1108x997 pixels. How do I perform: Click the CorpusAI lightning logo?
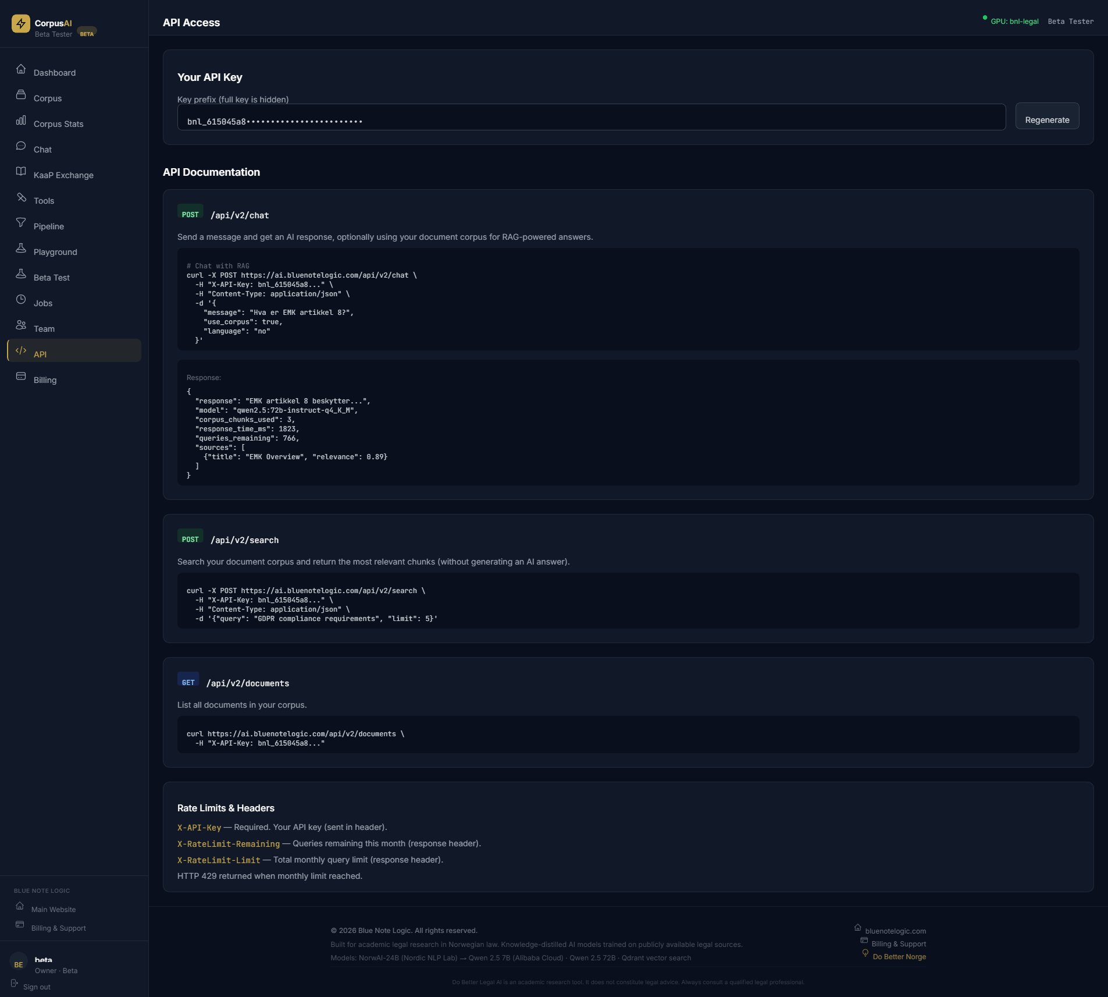click(x=21, y=24)
